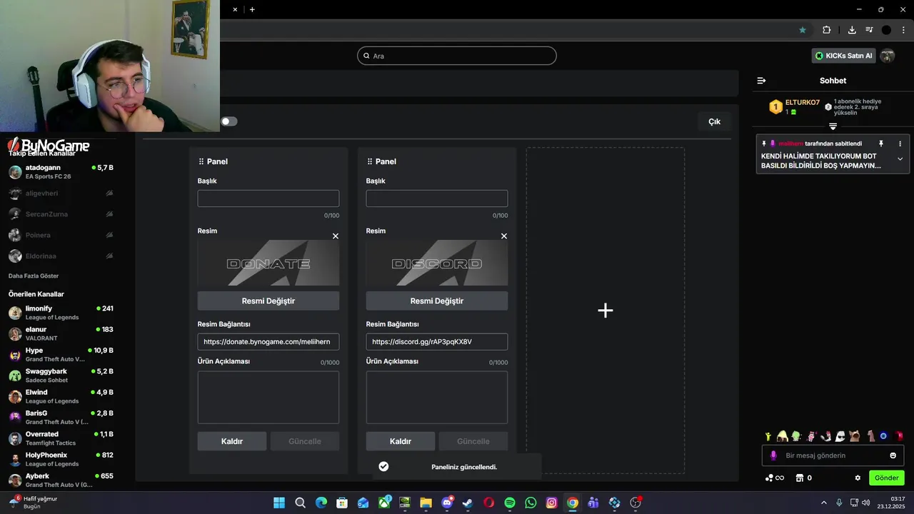Open OBS Studio from taskbar
The image size is (914, 514).
[x=636, y=503]
